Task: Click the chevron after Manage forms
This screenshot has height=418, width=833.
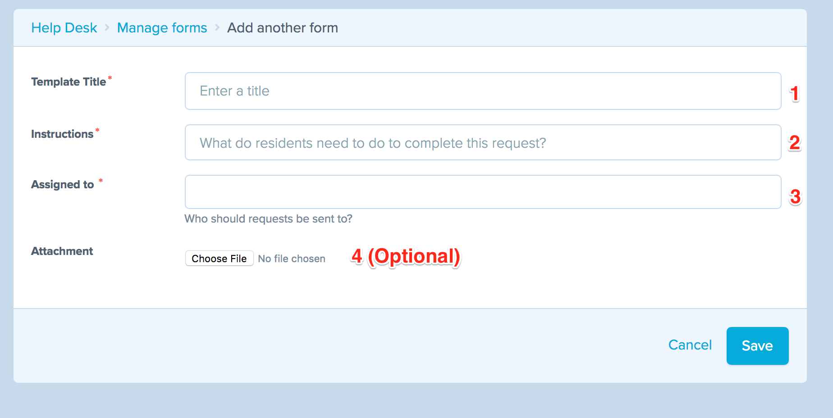Action: pyautogui.click(x=217, y=28)
